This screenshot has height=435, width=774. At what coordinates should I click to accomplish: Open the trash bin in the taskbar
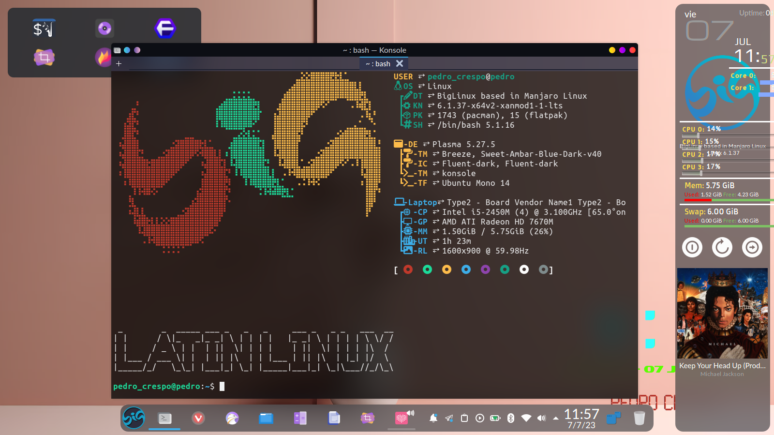coord(639,418)
